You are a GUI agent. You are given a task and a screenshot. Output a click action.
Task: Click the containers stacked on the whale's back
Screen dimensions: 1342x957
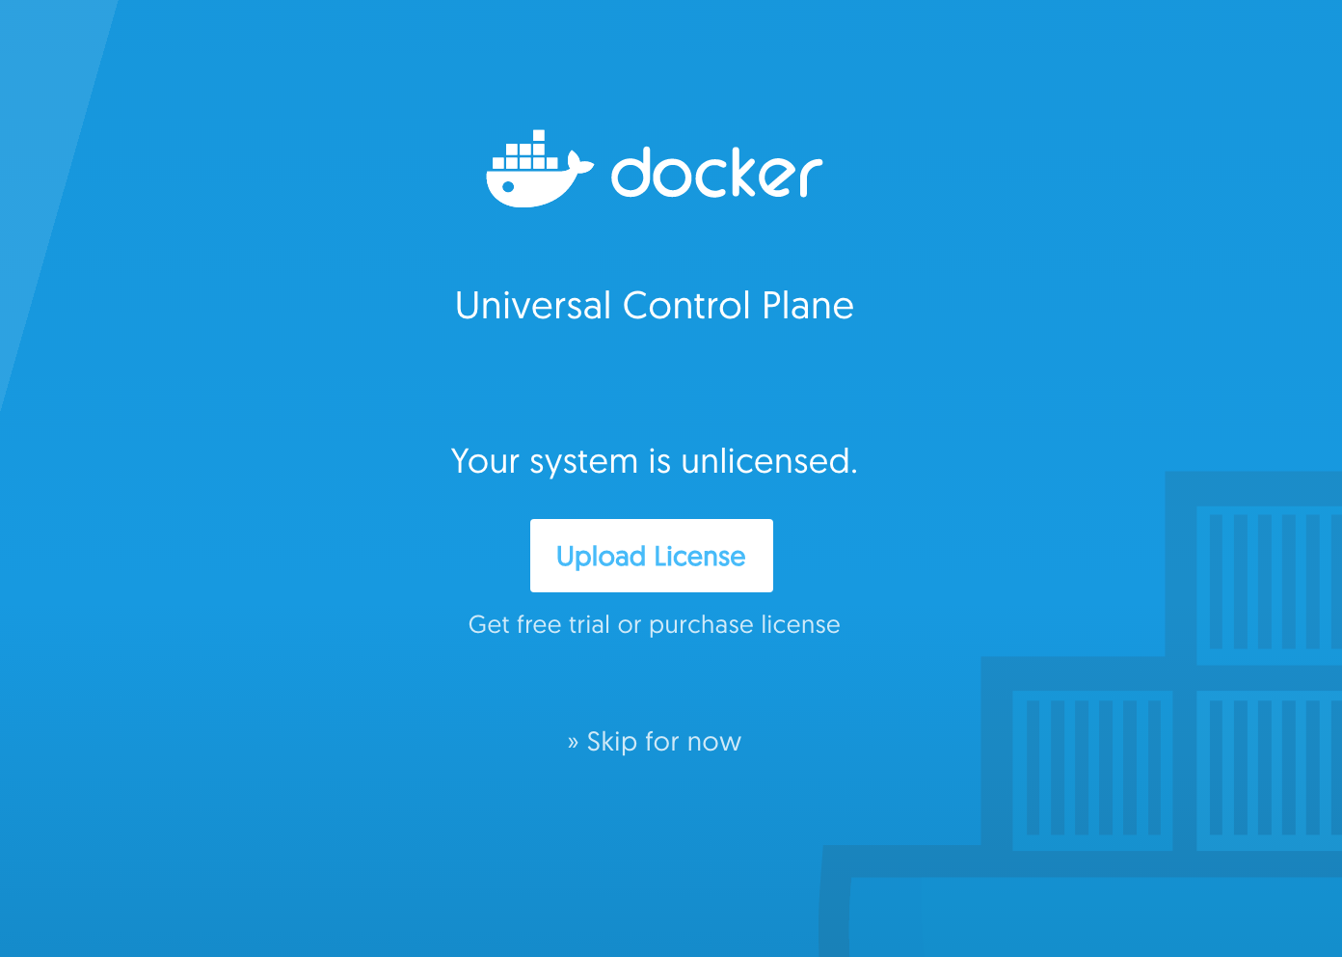point(526,151)
